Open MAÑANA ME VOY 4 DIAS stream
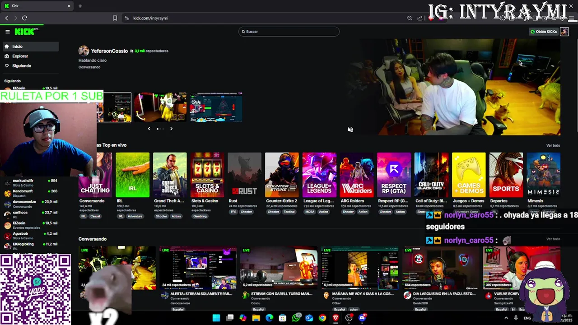578x325 pixels. tap(360, 268)
